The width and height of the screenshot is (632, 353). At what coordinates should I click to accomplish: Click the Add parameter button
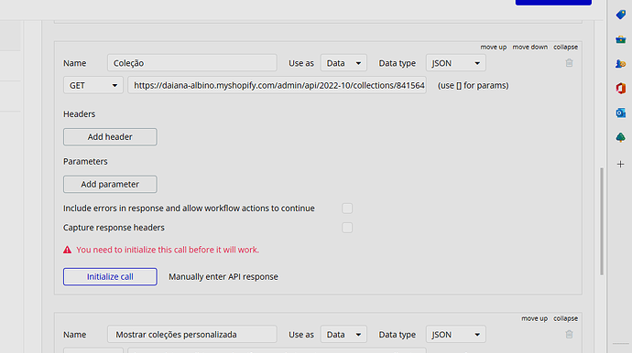click(110, 184)
